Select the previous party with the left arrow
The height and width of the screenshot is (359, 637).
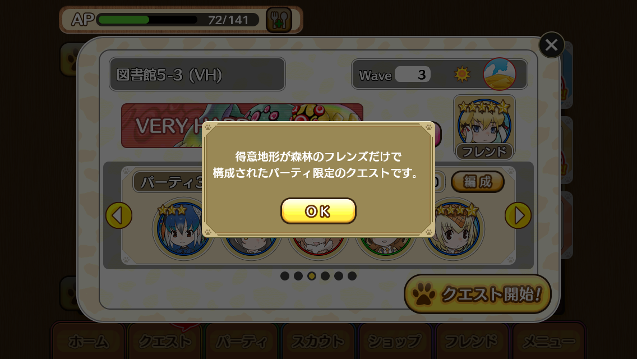tap(119, 215)
